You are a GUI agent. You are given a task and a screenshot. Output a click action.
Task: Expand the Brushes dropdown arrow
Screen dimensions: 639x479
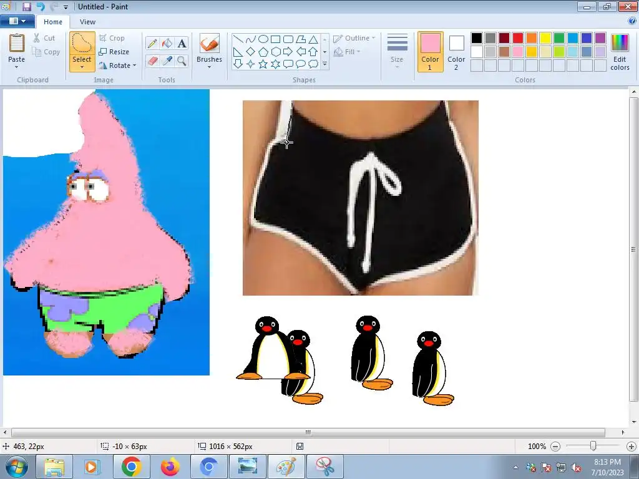[x=210, y=67]
